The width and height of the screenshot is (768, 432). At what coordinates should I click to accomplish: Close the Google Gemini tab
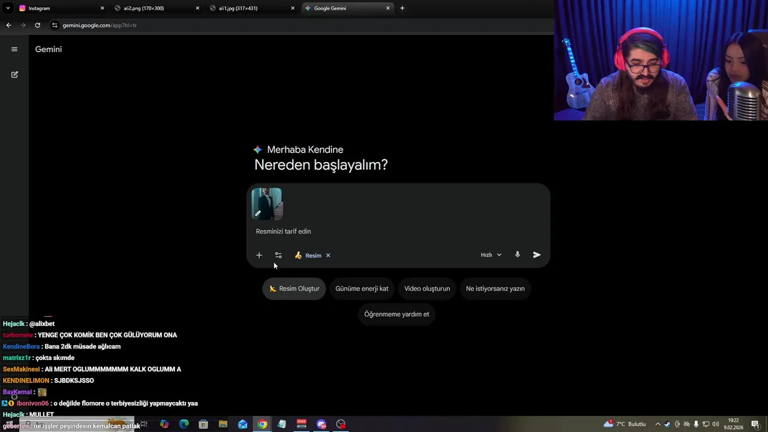click(x=388, y=8)
